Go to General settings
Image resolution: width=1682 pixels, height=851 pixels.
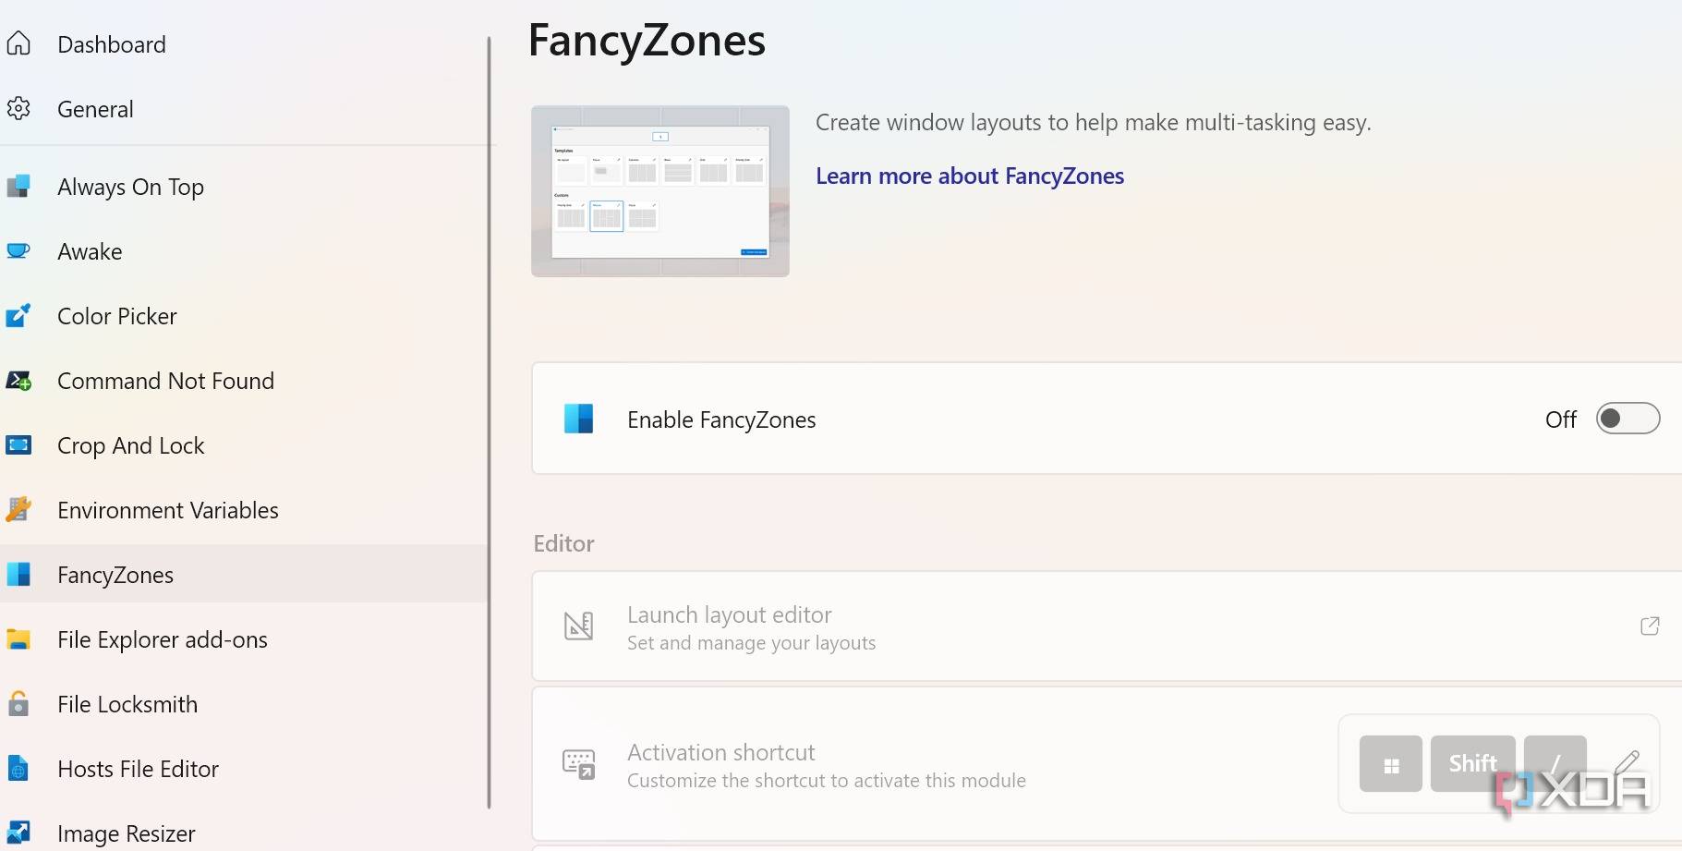(x=245, y=108)
